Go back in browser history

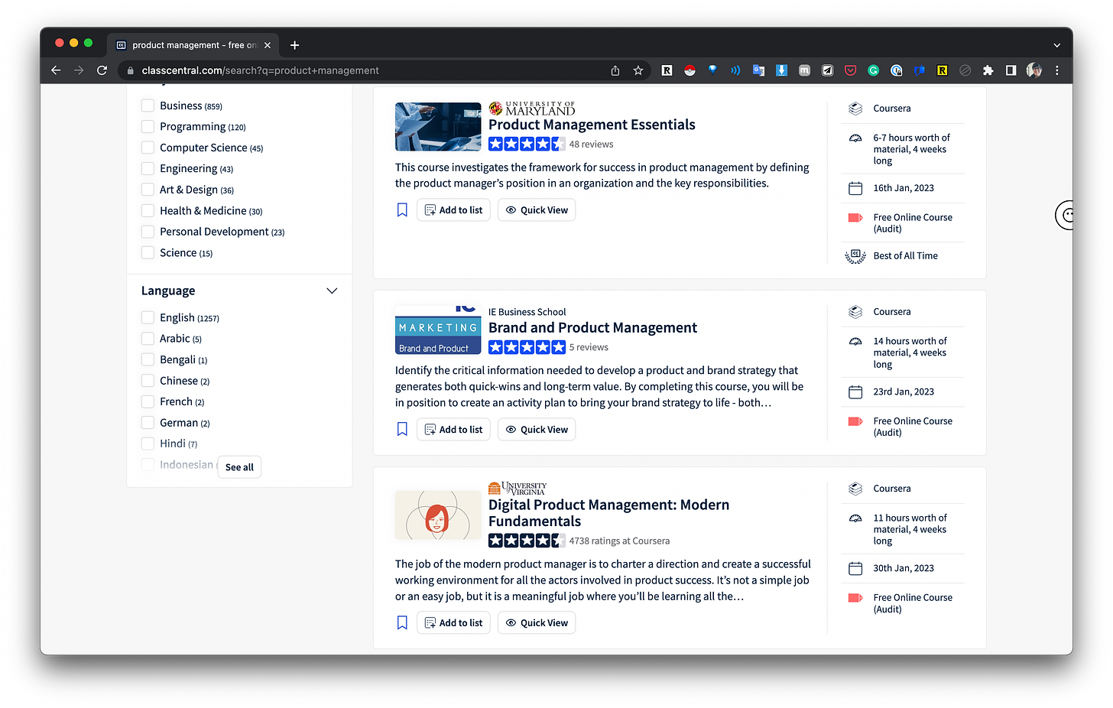(56, 70)
